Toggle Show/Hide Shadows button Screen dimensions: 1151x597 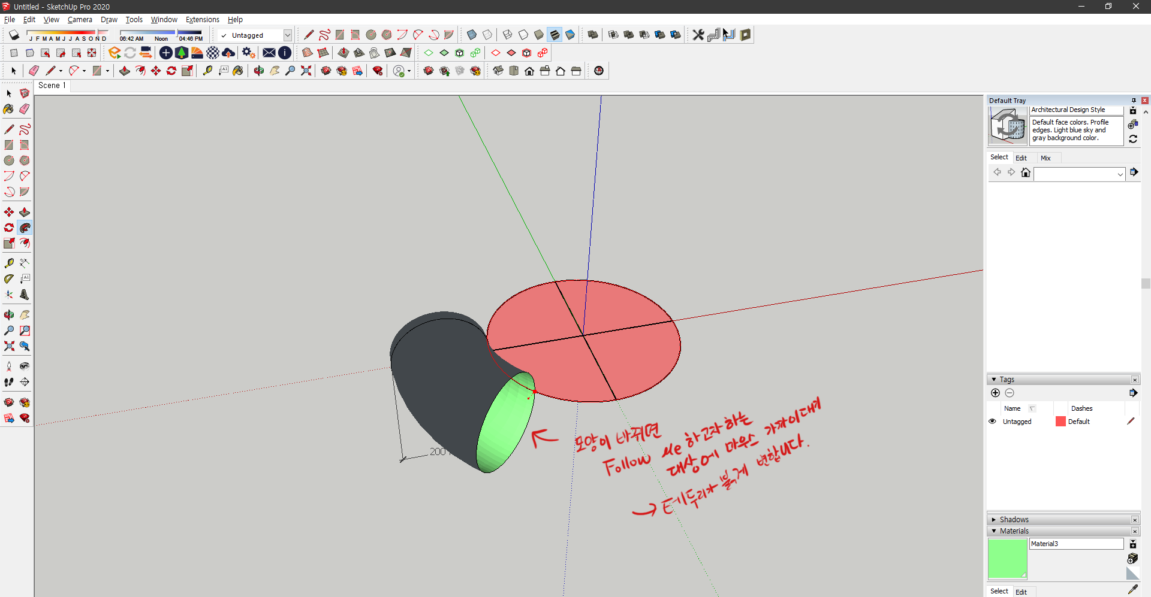click(14, 35)
